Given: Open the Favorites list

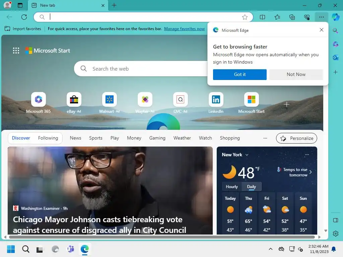Looking at the screenshot, I should [x=277, y=17].
